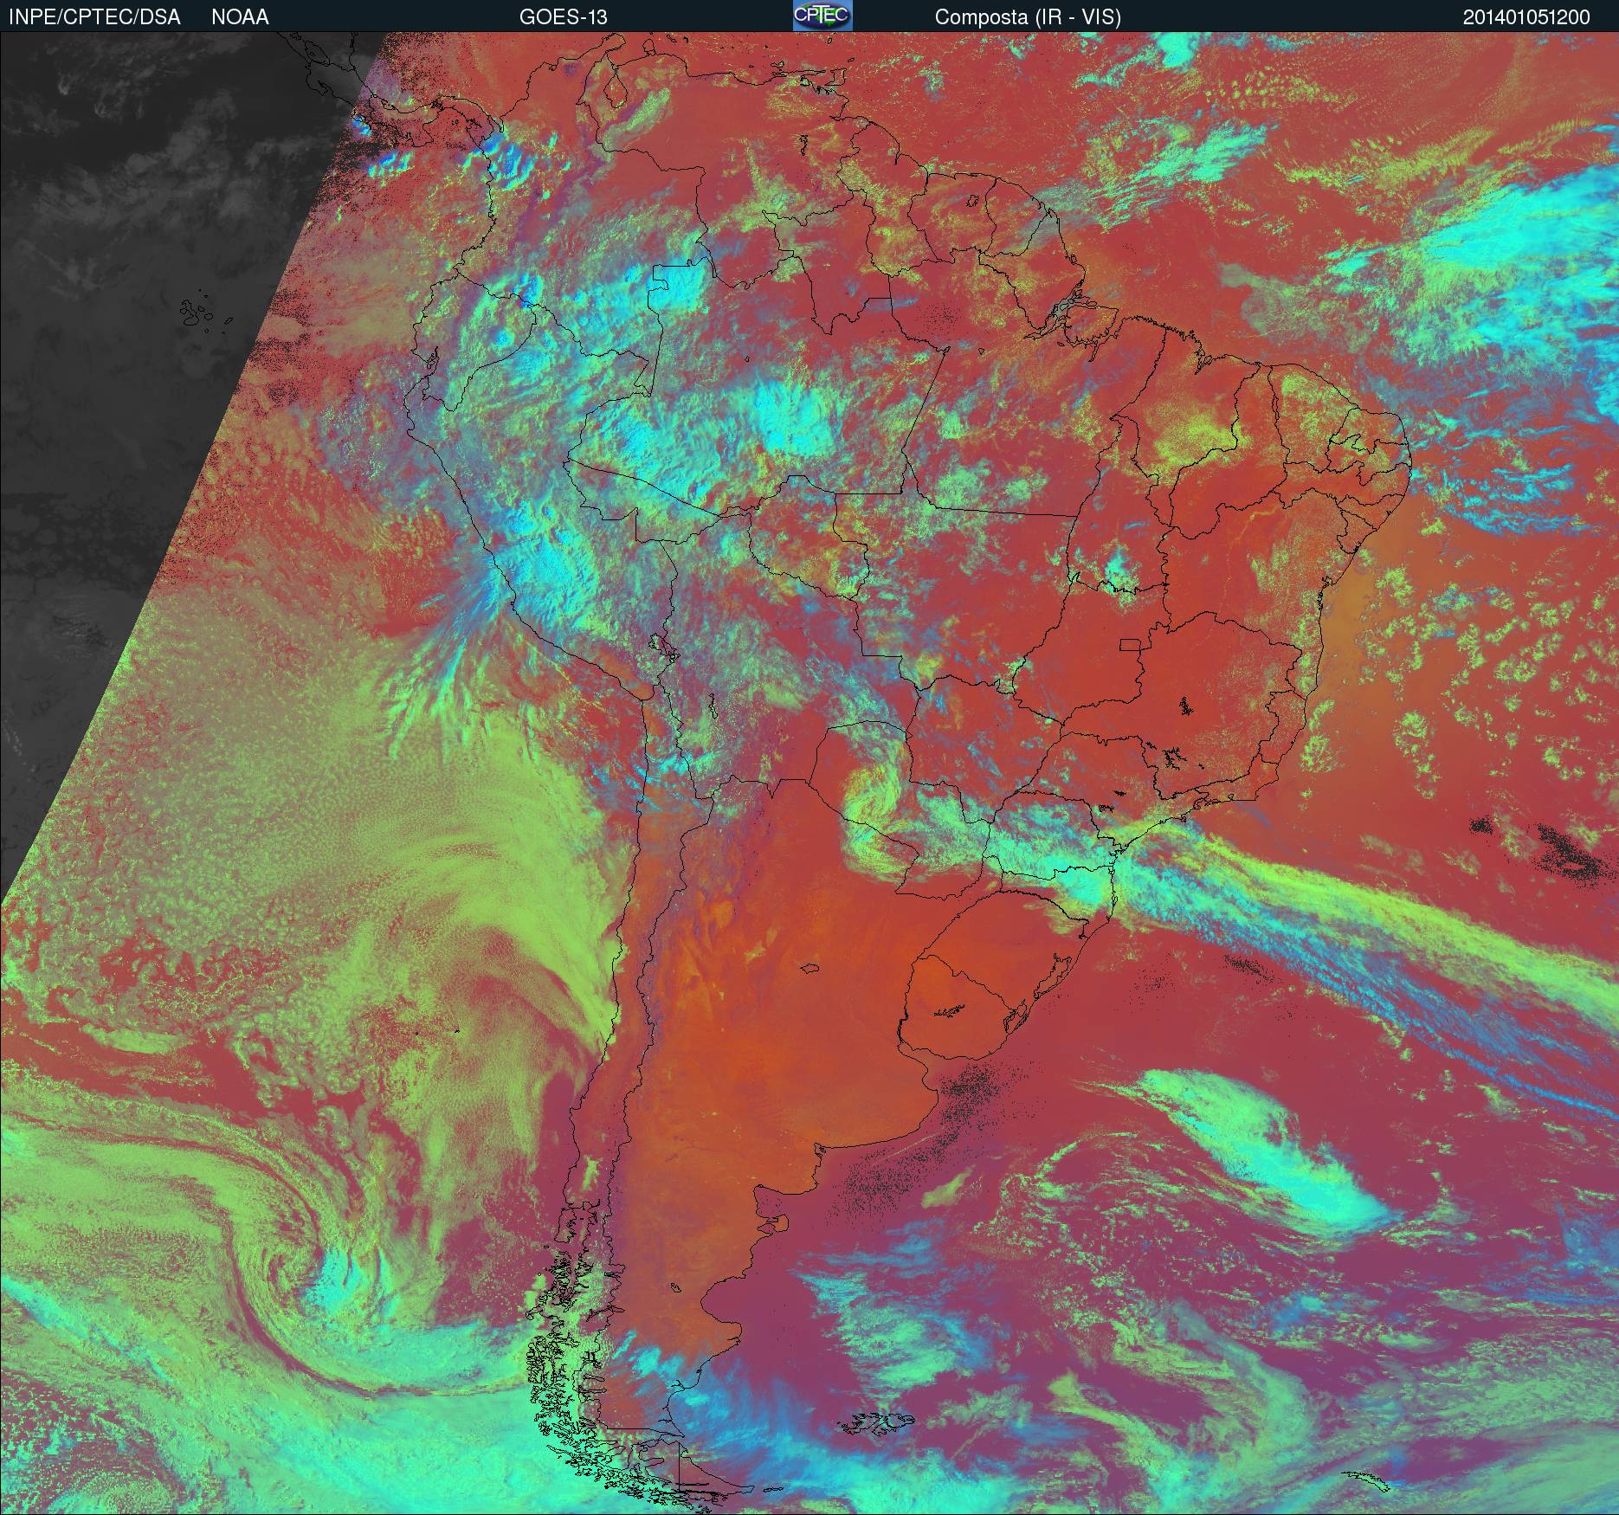Click the NOAA label in the header

tap(240, 17)
